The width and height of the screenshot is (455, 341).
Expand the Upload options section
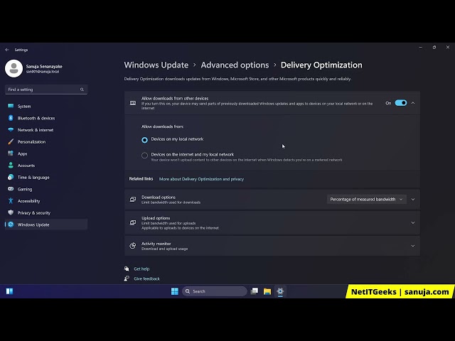413,222
